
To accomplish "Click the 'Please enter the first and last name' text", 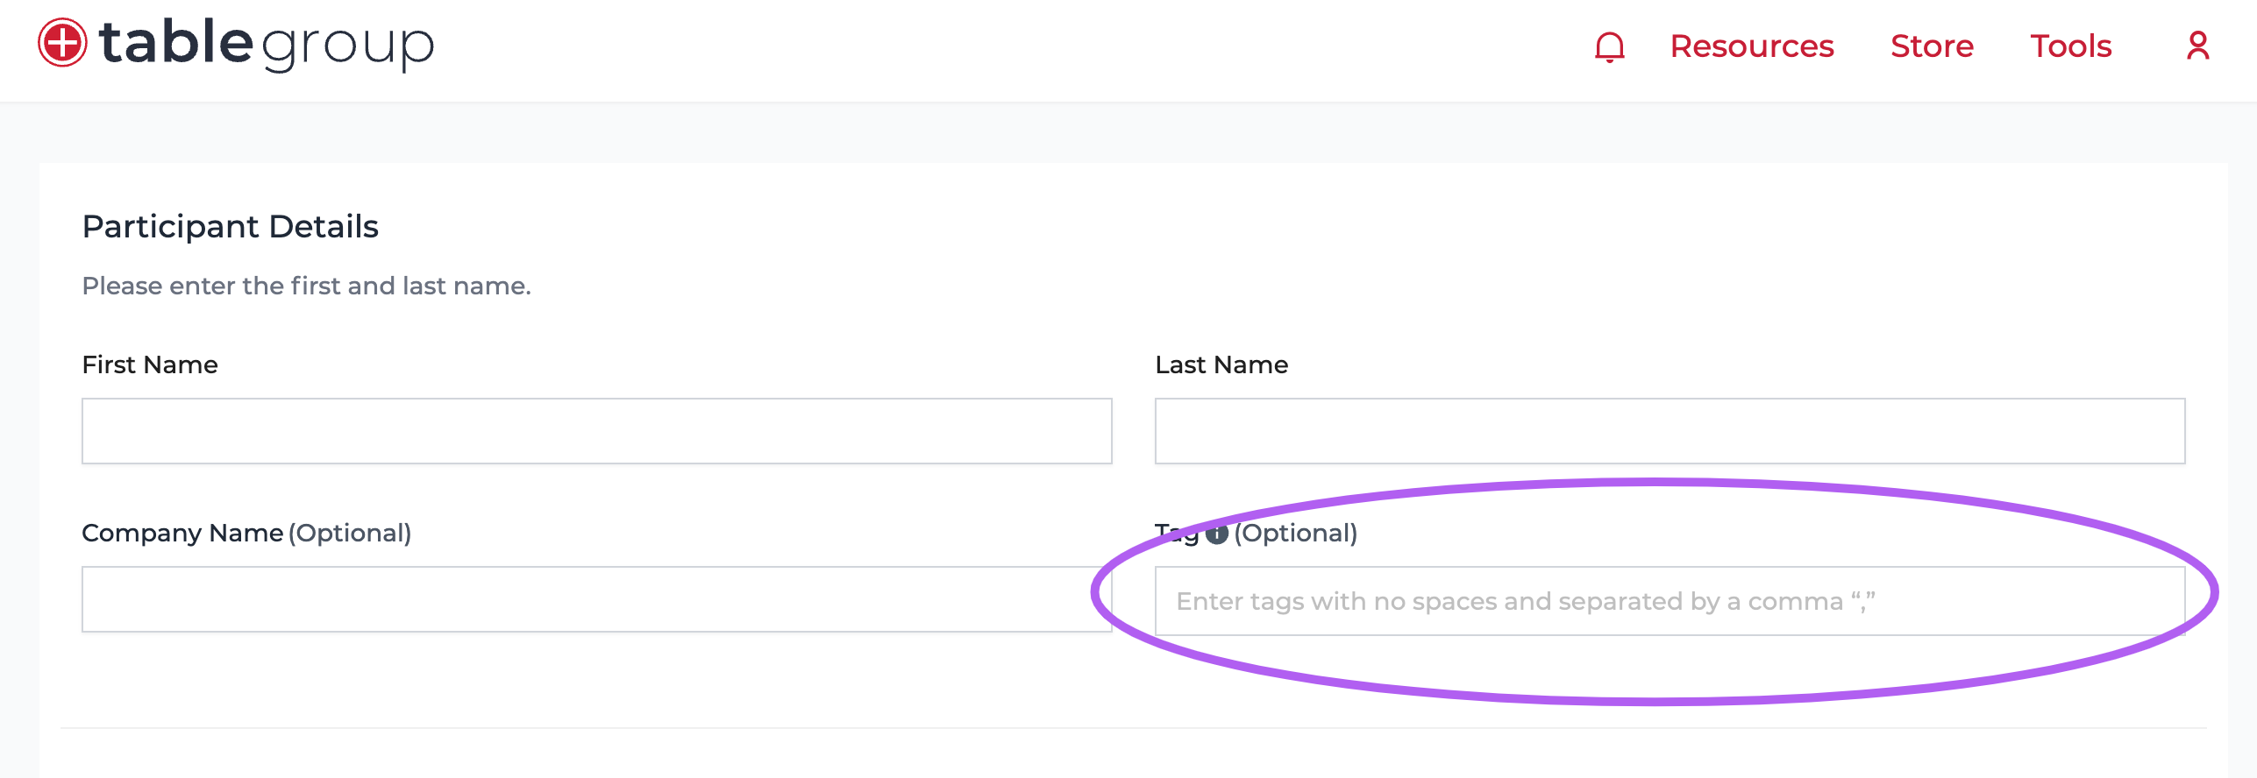I will [x=306, y=286].
